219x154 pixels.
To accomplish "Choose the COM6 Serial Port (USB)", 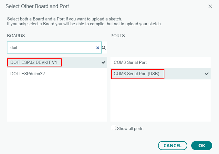I will pos(161,74).
